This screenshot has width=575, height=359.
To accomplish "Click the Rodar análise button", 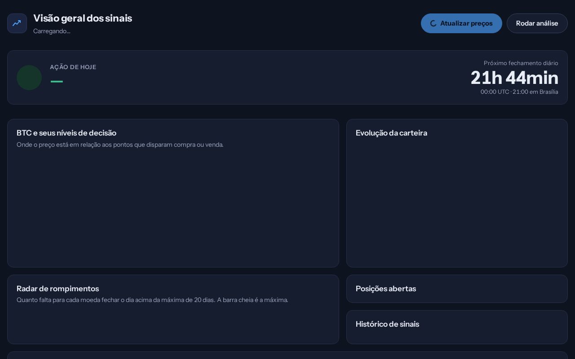I will point(537,23).
